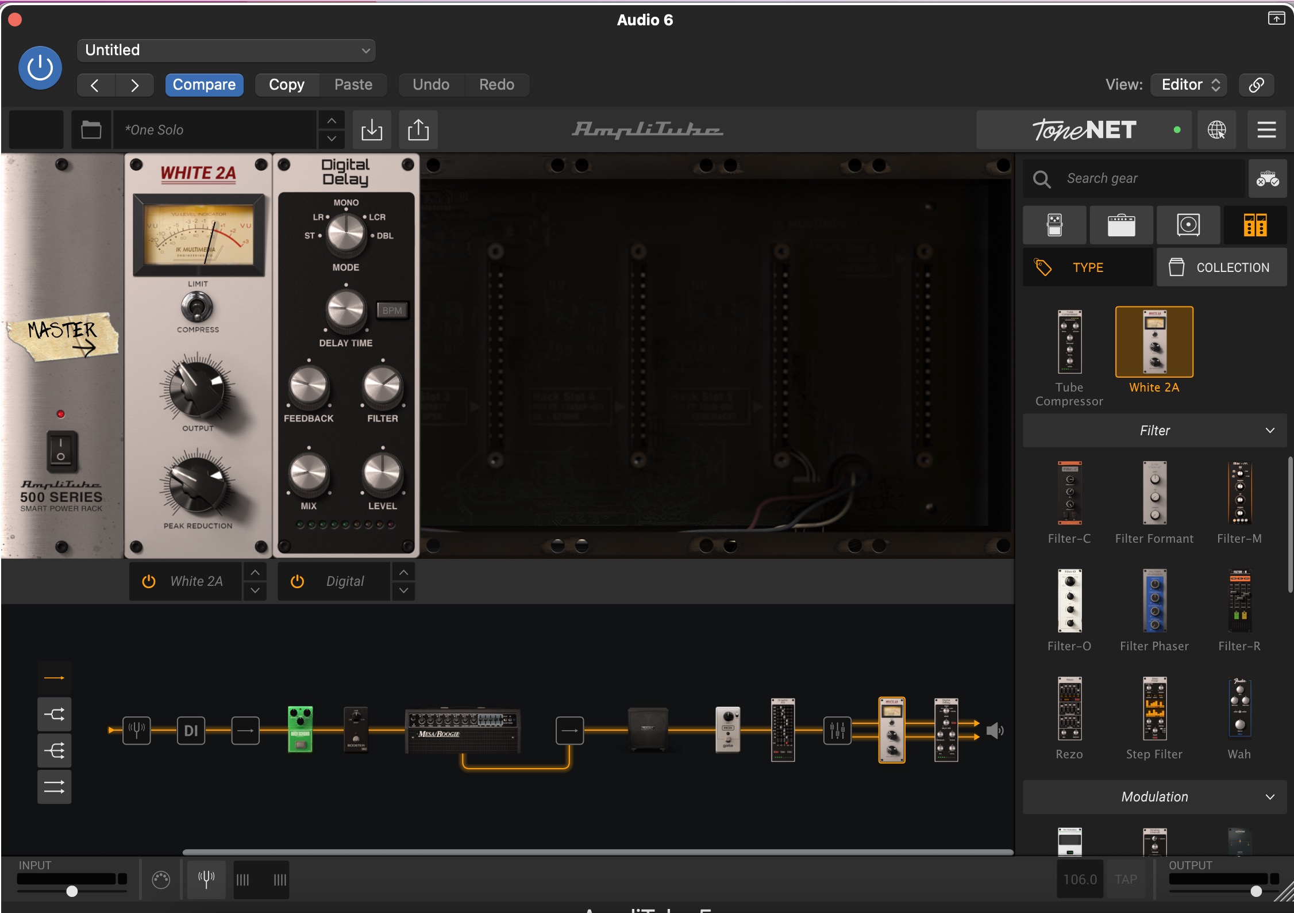This screenshot has width=1294, height=913.
Task: Select the cabinet speaker gear category
Action: 1188,225
